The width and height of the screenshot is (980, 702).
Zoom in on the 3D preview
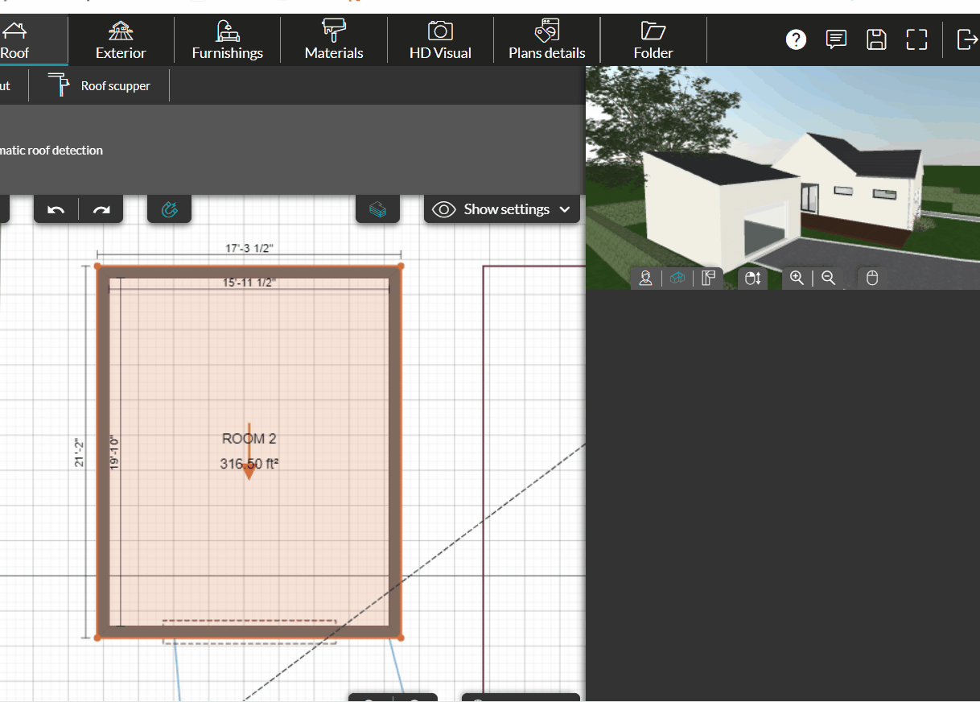pos(797,278)
